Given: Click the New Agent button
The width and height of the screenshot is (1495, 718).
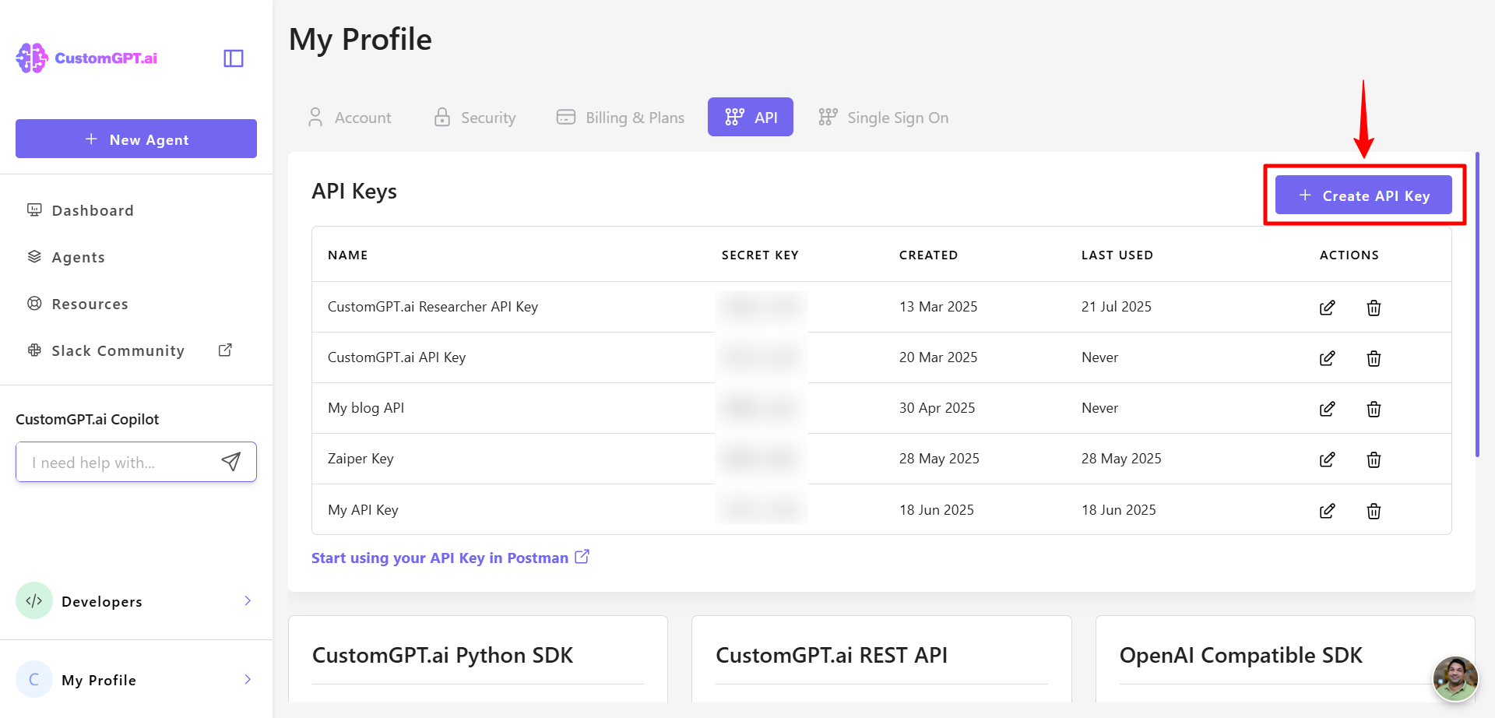Looking at the screenshot, I should pyautogui.click(x=136, y=139).
